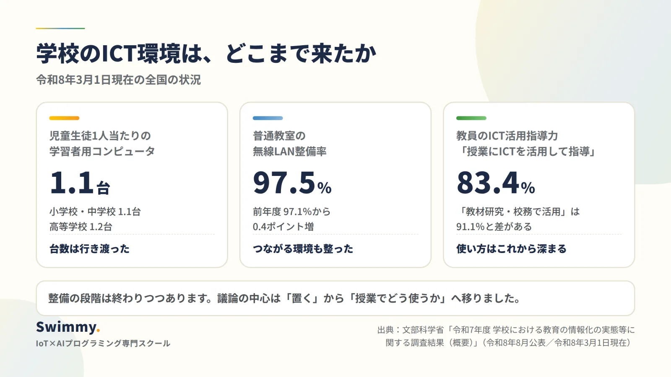This screenshot has height=377, width=671.
Task: Click the orange accent bar on first card
Action: pos(64,118)
